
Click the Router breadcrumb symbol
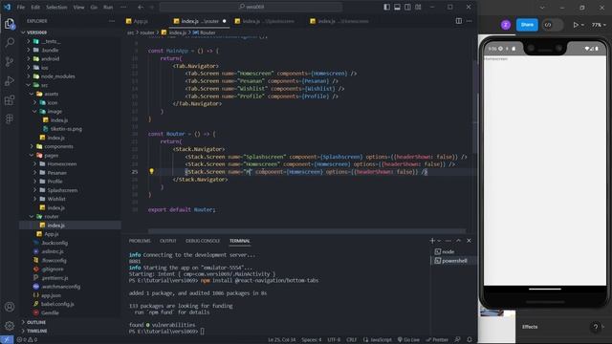(x=204, y=32)
